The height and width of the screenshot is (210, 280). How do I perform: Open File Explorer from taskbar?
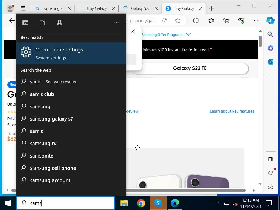[x=124, y=203]
